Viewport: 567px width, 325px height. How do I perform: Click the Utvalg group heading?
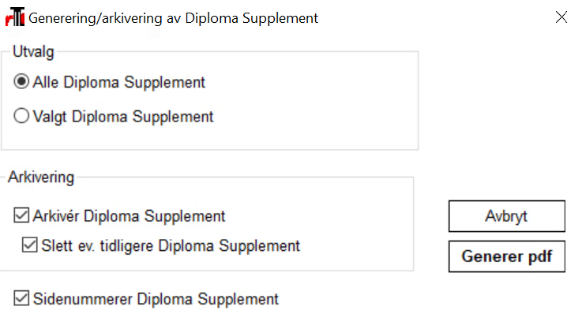coord(33,51)
